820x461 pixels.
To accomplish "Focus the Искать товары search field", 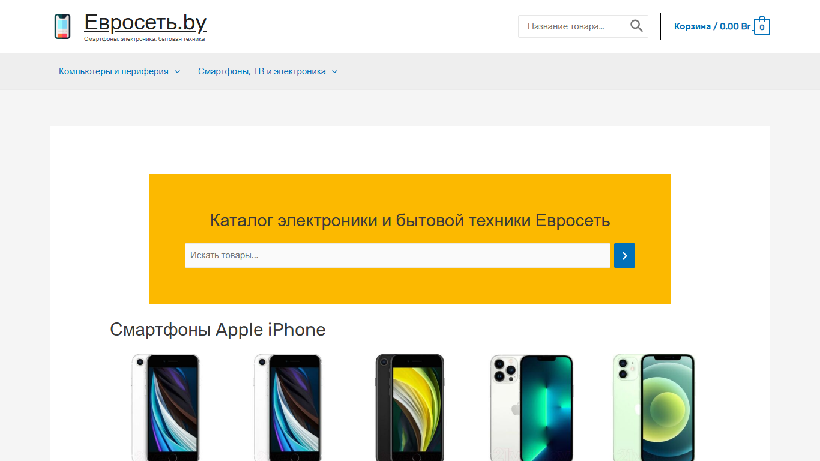I will (x=397, y=255).
